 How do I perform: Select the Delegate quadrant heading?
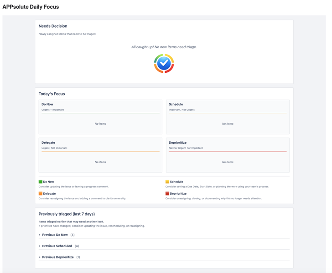click(48, 142)
